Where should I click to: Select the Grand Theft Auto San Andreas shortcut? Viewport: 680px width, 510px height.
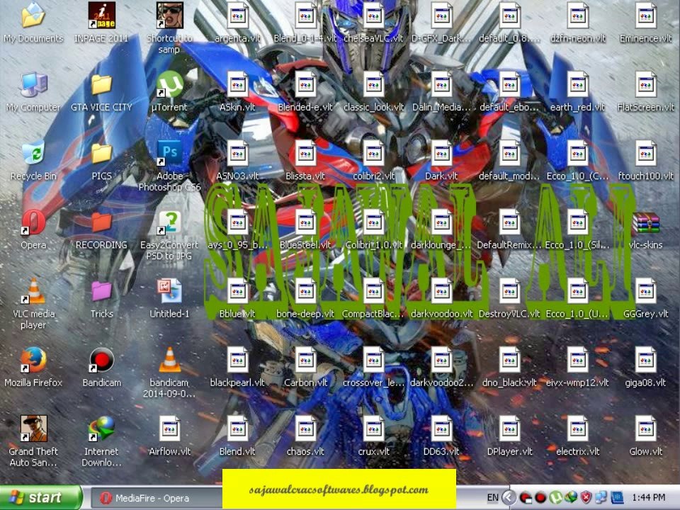point(33,429)
